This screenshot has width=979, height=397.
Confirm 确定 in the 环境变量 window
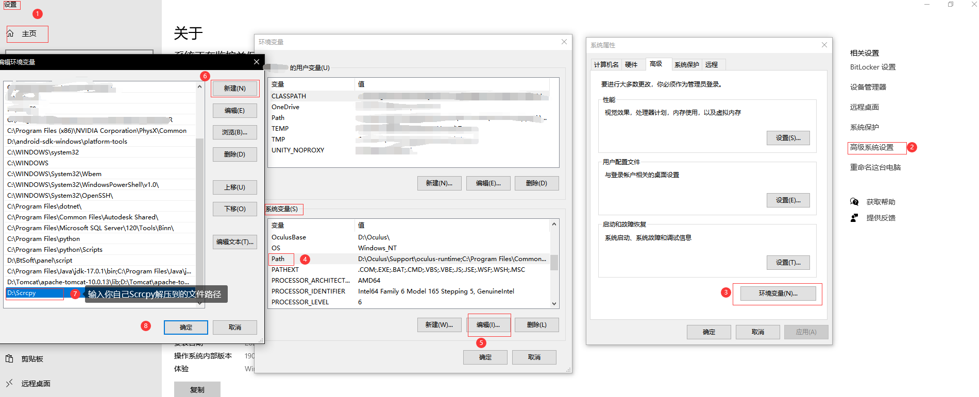[x=485, y=357]
